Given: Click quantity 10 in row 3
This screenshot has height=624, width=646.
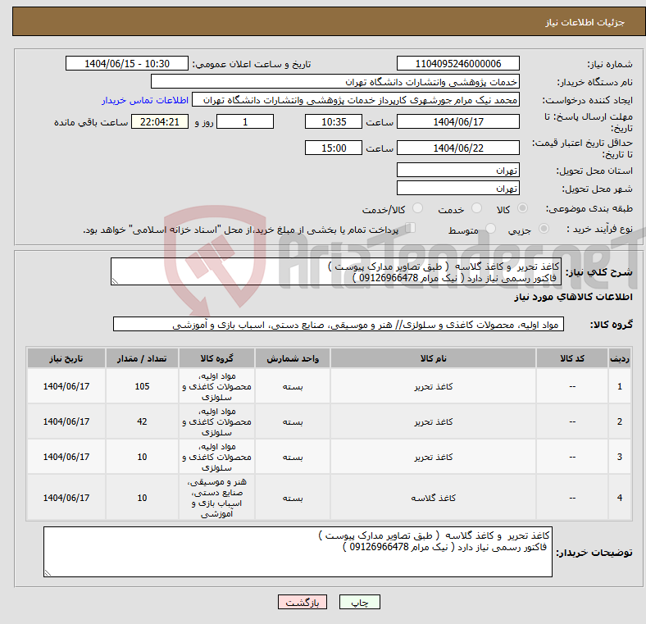Looking at the screenshot, I should (142, 457).
